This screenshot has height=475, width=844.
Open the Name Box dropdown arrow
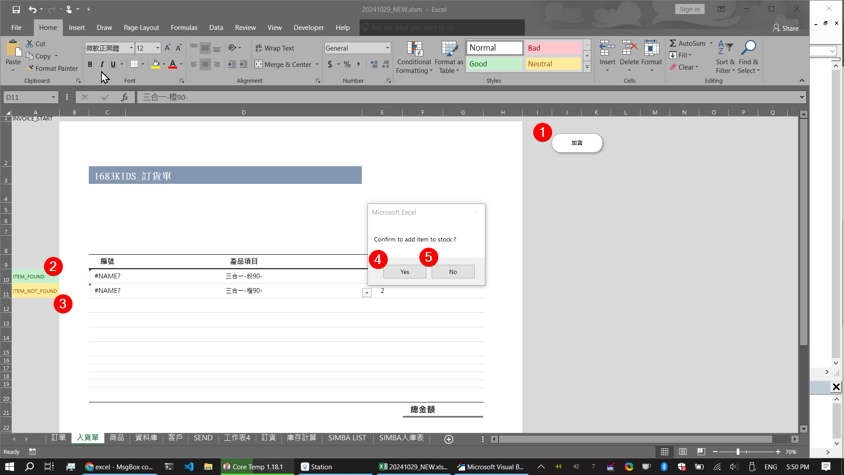[x=53, y=97]
